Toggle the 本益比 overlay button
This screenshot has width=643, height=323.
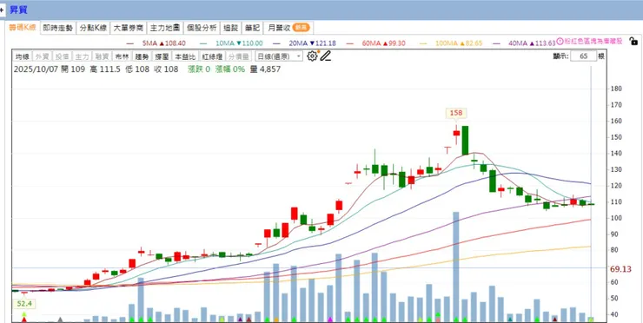pos(185,56)
